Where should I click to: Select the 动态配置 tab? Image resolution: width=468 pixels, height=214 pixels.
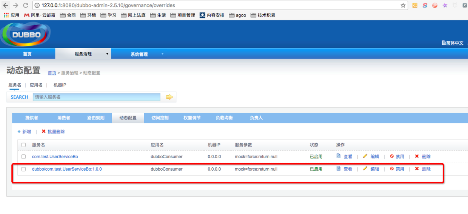128,118
